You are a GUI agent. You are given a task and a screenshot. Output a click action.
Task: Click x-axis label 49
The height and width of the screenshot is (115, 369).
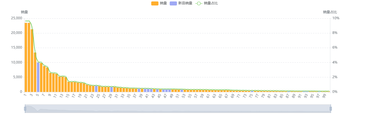(x=172, y=96)
